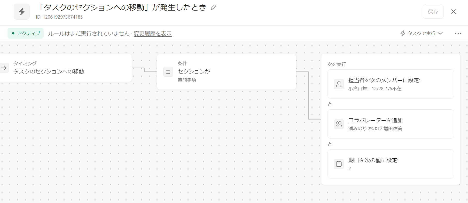Click the lightning bolt rule icon
468x203 pixels.
[x=22, y=12]
